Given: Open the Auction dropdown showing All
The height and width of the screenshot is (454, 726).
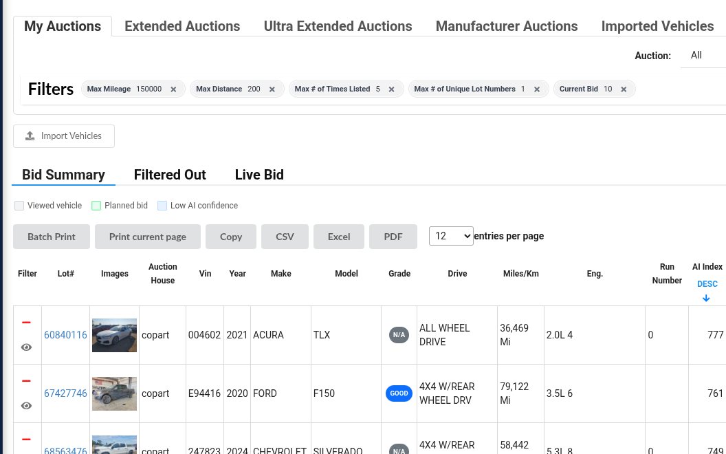Looking at the screenshot, I should click(x=703, y=56).
